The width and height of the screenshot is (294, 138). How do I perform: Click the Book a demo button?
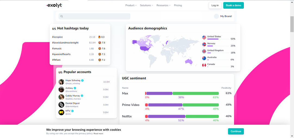click(233, 5)
